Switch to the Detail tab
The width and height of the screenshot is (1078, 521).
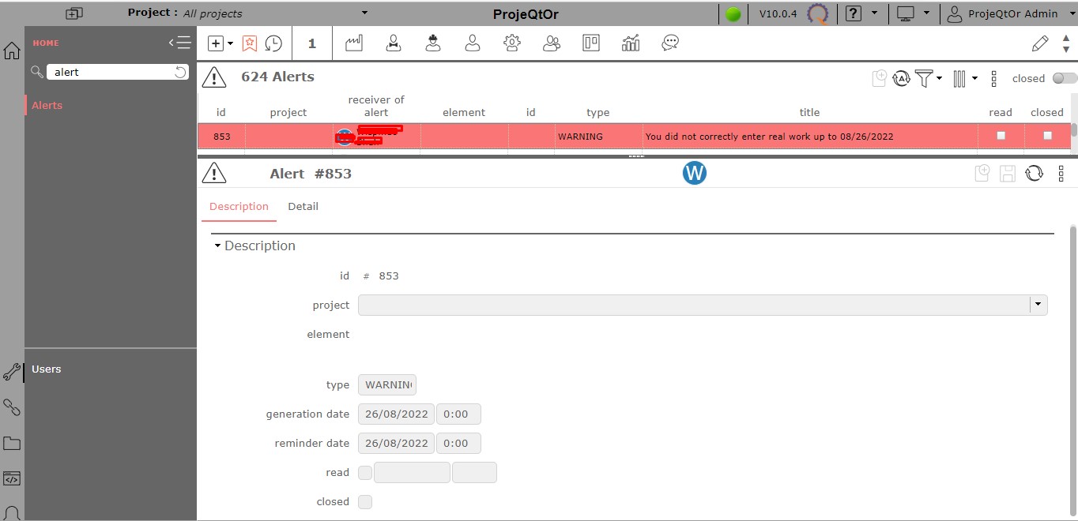[303, 207]
